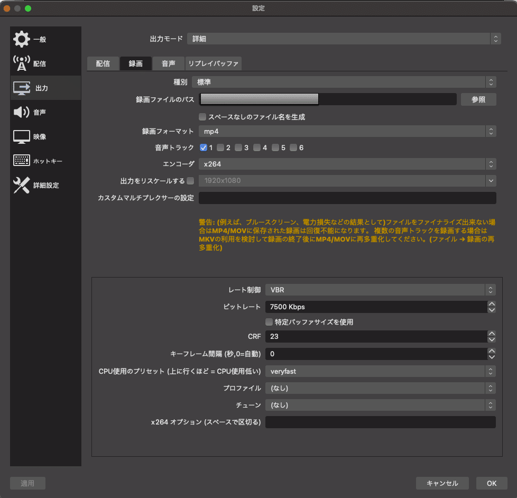Image resolution: width=517 pixels, height=498 pixels.
Task: Click the キャンセル button
Action: (442, 483)
